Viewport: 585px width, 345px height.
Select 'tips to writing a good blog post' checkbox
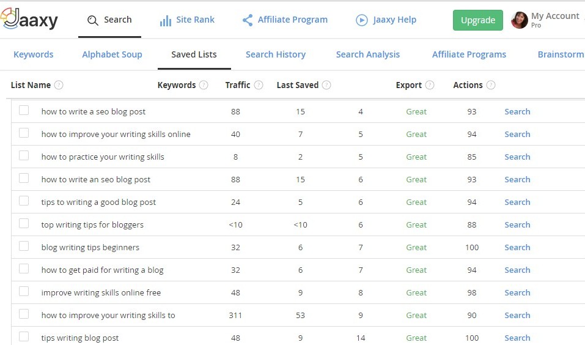point(24,201)
